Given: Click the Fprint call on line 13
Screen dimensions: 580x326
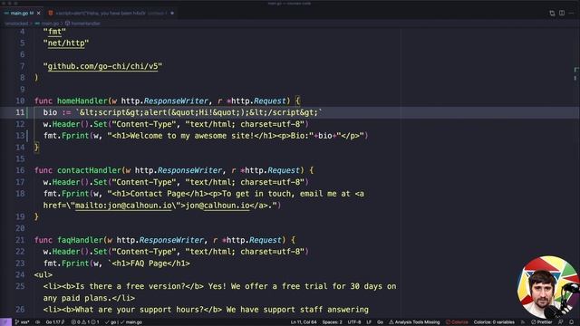Looking at the screenshot, I should click(x=75, y=136).
